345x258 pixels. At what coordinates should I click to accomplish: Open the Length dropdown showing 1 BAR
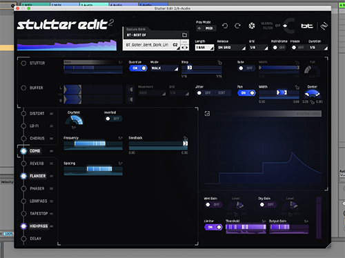204,48
